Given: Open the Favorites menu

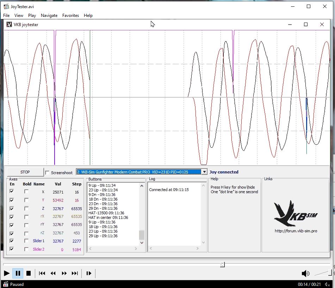Looking at the screenshot, I should click(70, 16).
